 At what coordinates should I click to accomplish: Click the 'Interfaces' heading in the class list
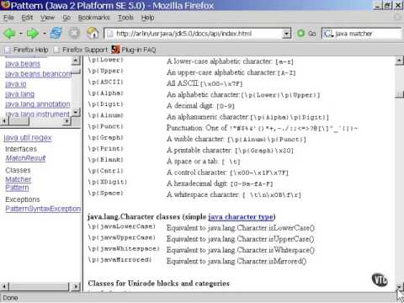(21, 149)
